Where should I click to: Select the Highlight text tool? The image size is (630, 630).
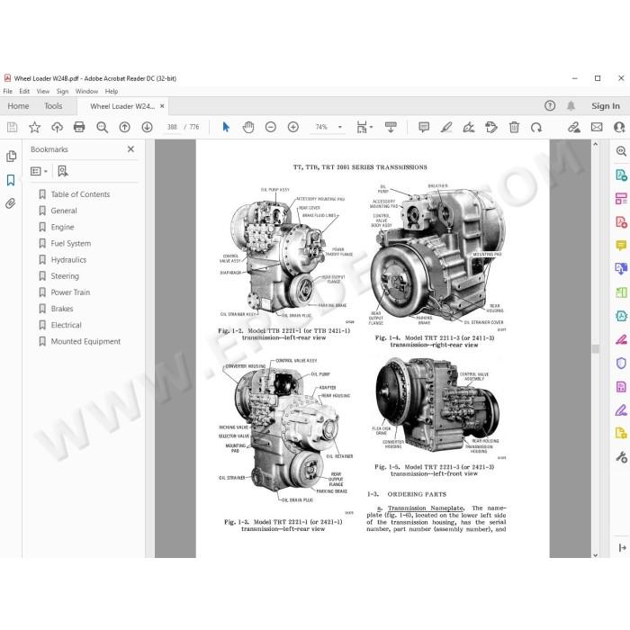(446, 128)
